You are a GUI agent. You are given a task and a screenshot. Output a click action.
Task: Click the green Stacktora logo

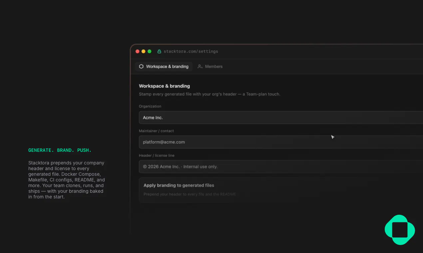(400, 230)
